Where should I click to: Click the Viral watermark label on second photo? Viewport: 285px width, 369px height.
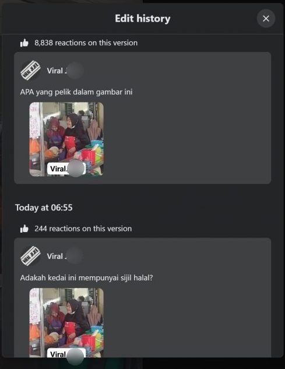click(66, 353)
